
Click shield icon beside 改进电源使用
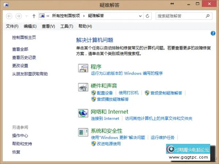pyautogui.click(x=93, y=144)
